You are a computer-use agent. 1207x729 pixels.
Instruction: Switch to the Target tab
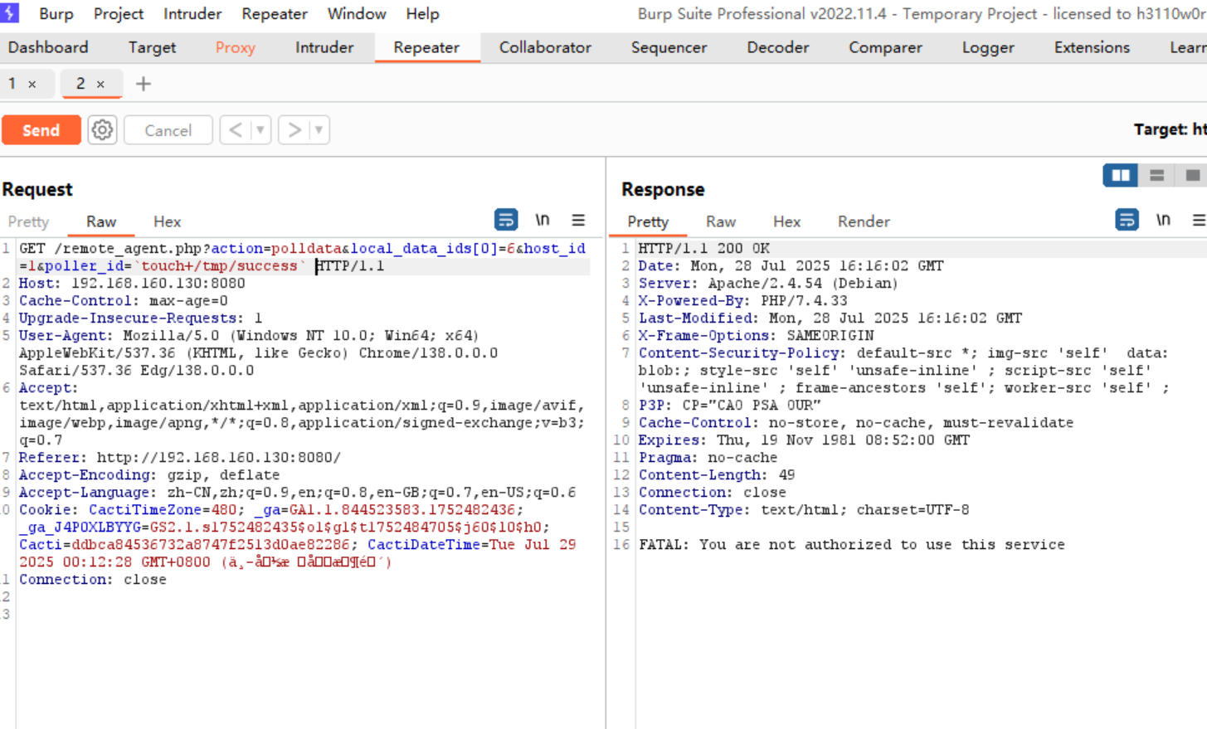click(152, 47)
